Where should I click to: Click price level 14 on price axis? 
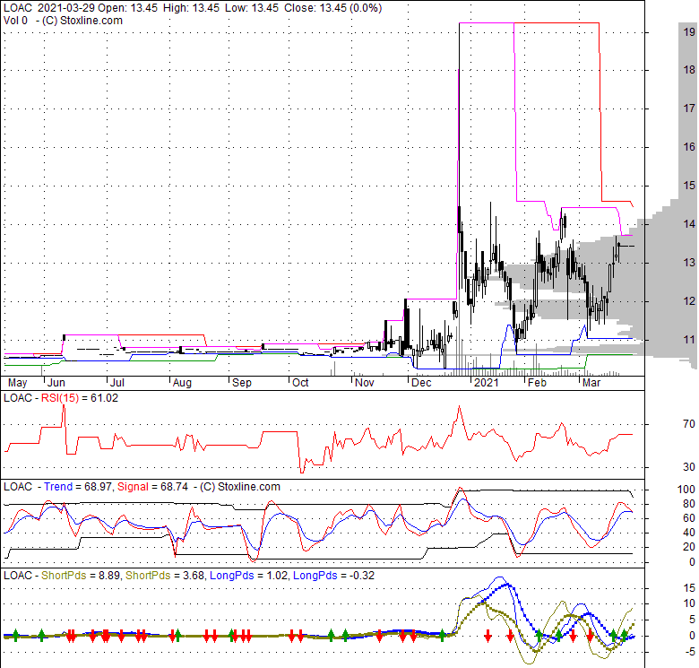click(x=689, y=224)
